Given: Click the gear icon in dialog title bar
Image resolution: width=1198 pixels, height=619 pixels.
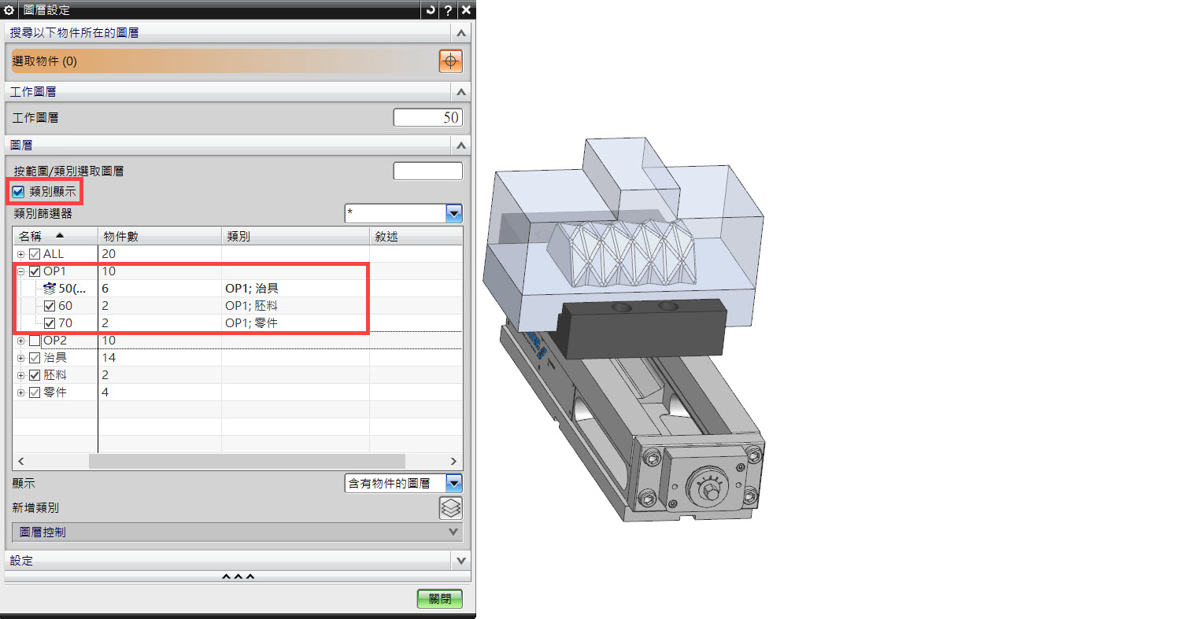Looking at the screenshot, I should (9, 10).
